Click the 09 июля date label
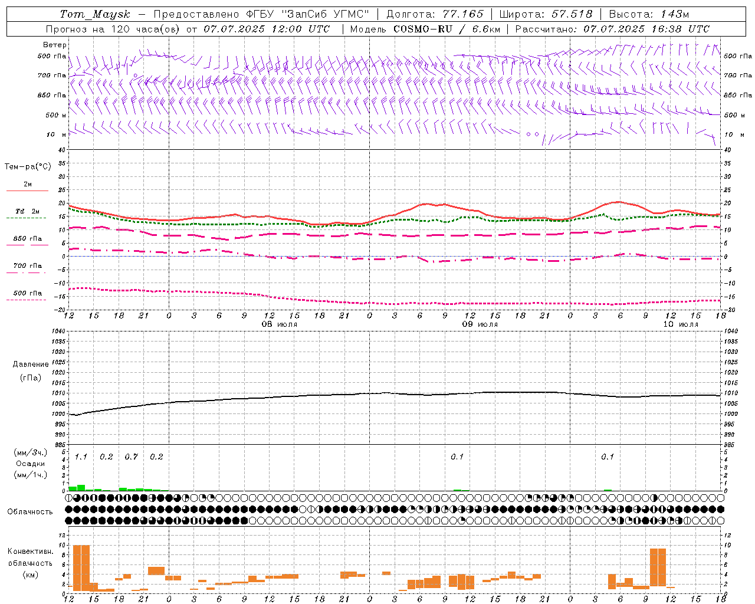This screenshot has height=604, width=755. (480, 324)
